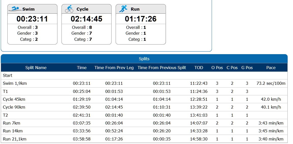This screenshot has height=144, width=293.
Task: Click the O Pos column header
Action: coord(217,68)
